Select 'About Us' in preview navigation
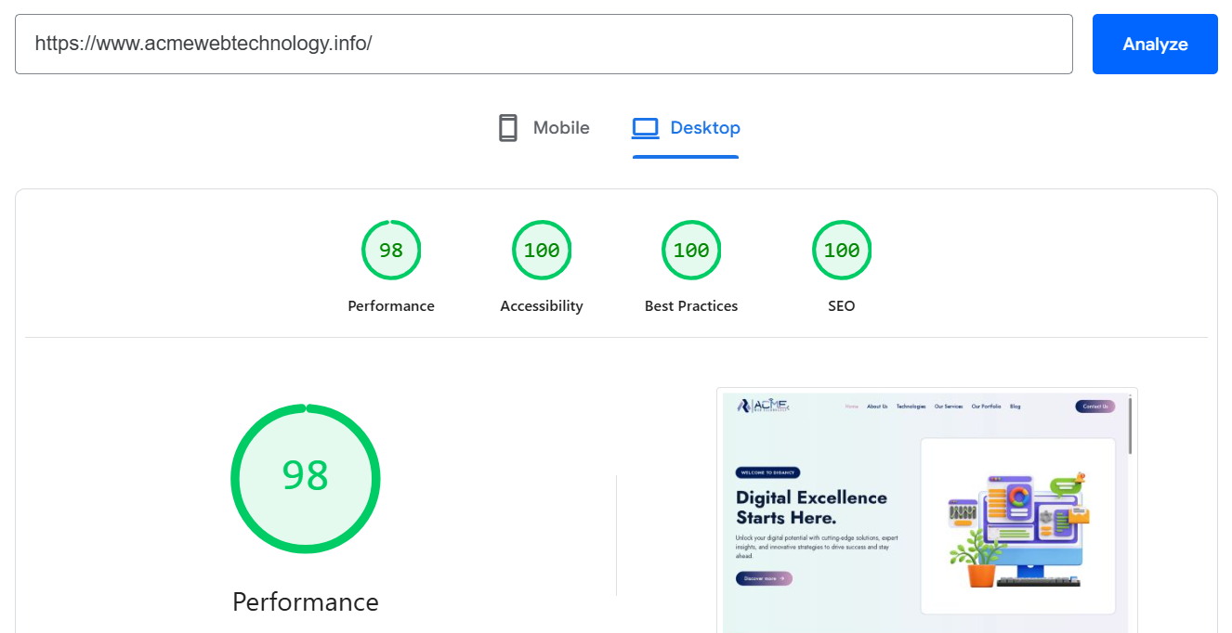This screenshot has width=1232, height=633. 877,407
